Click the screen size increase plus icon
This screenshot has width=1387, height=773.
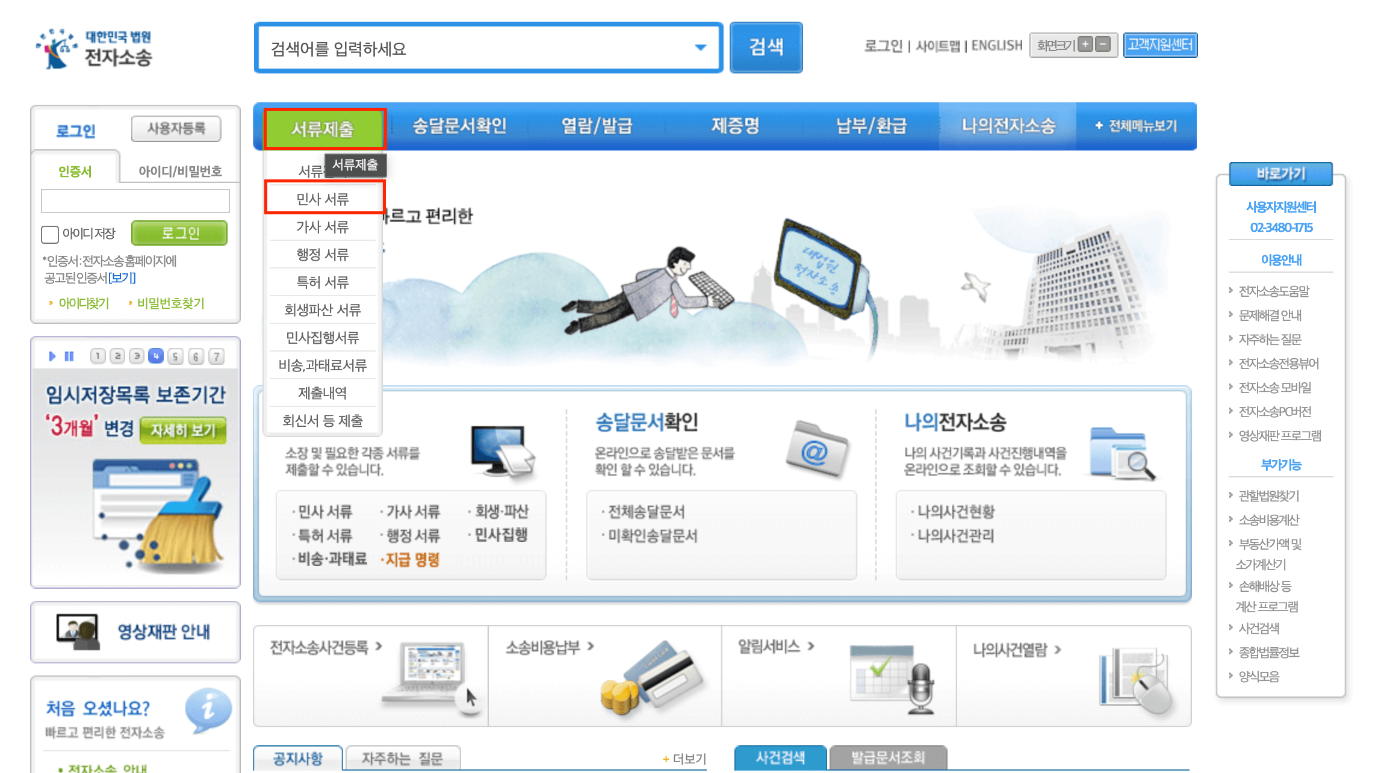click(x=1085, y=45)
